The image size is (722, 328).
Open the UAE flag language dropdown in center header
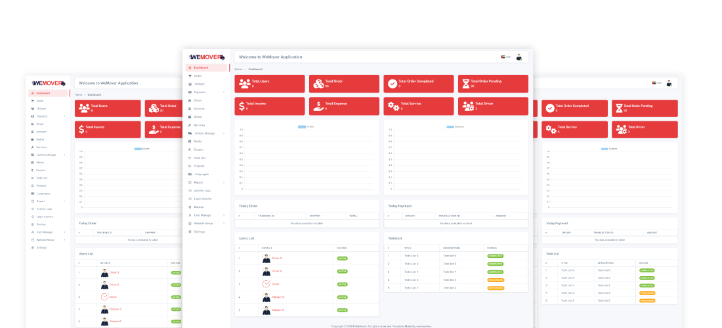click(x=503, y=57)
